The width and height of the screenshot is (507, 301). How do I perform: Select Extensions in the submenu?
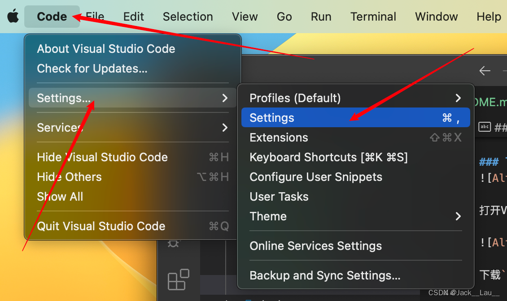356,138
